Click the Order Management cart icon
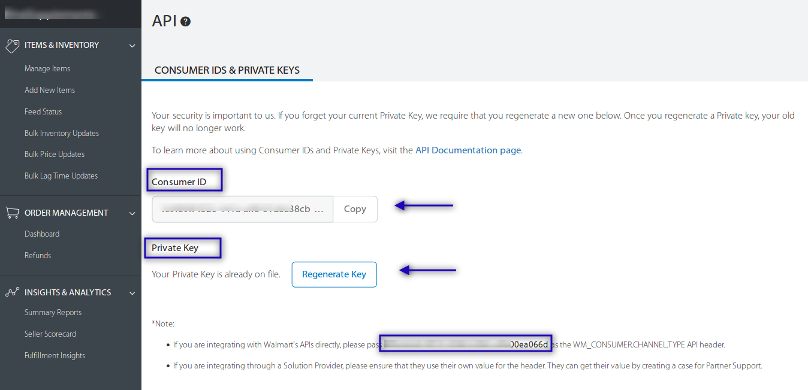Image resolution: width=808 pixels, height=390 pixels. click(12, 213)
